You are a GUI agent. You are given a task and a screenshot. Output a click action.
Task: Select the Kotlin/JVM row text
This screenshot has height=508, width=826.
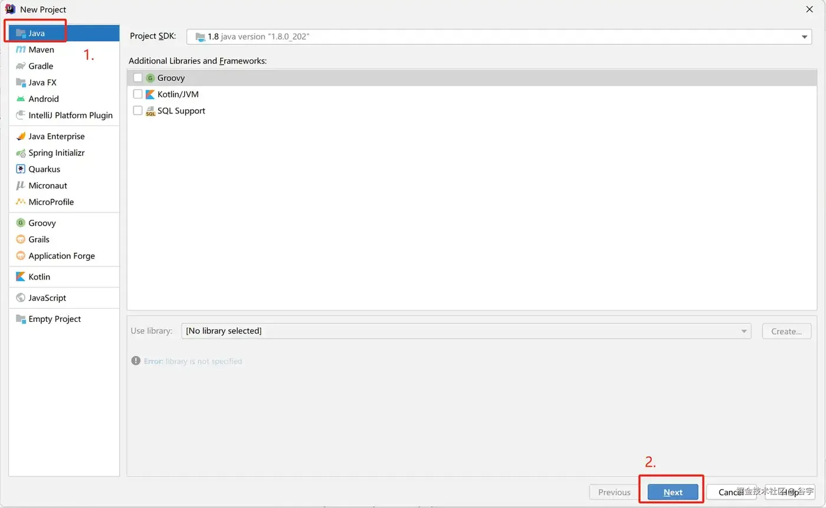pyautogui.click(x=178, y=94)
